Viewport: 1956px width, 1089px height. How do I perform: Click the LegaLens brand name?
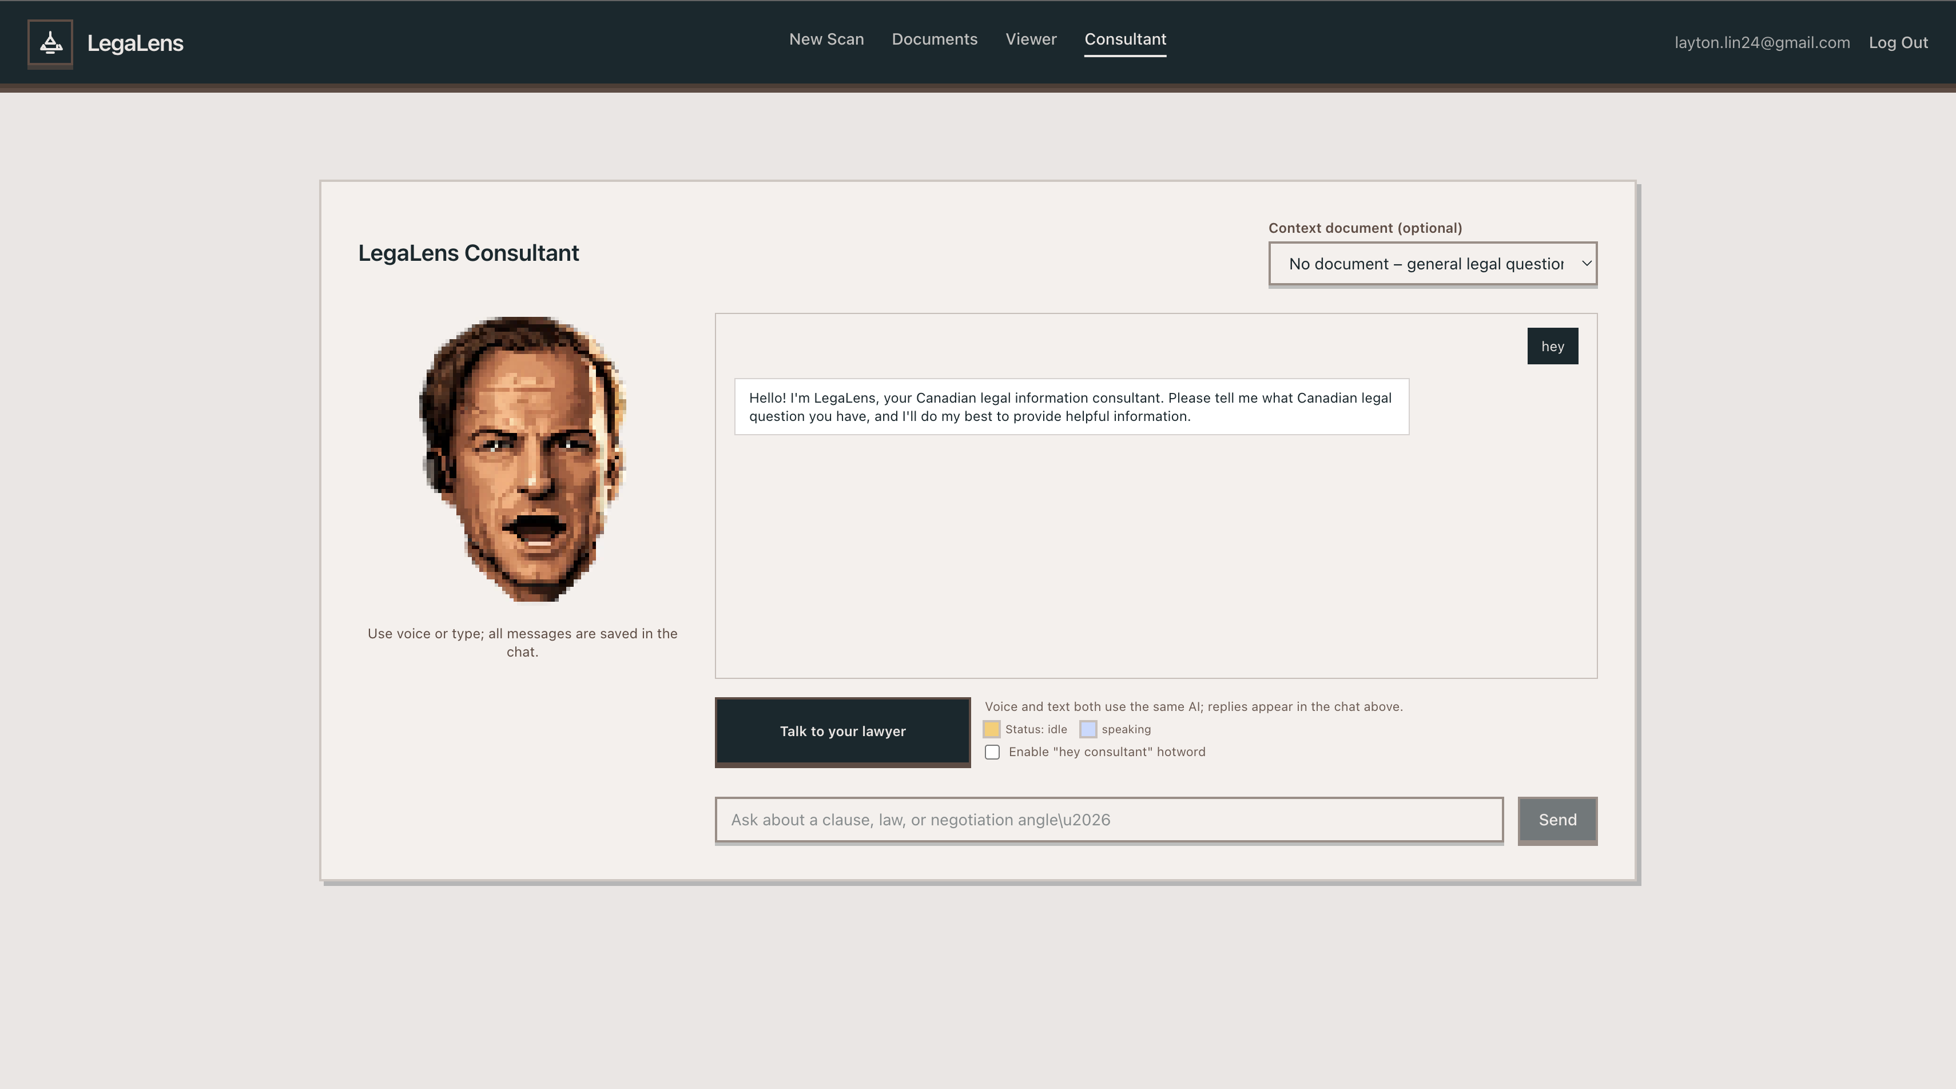(x=135, y=43)
